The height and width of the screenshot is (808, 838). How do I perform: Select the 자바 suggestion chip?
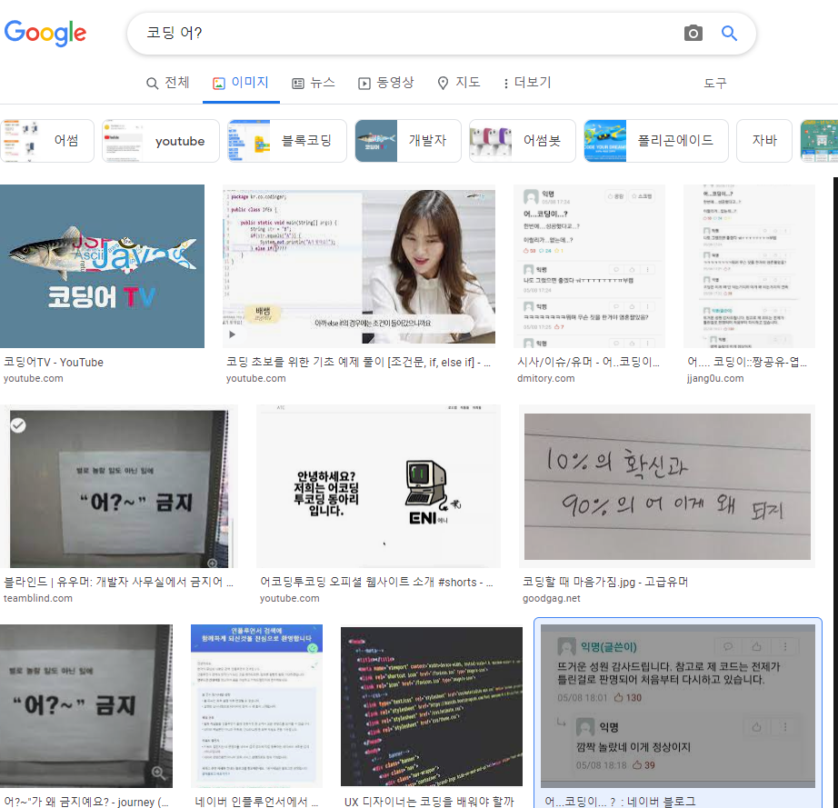[764, 141]
